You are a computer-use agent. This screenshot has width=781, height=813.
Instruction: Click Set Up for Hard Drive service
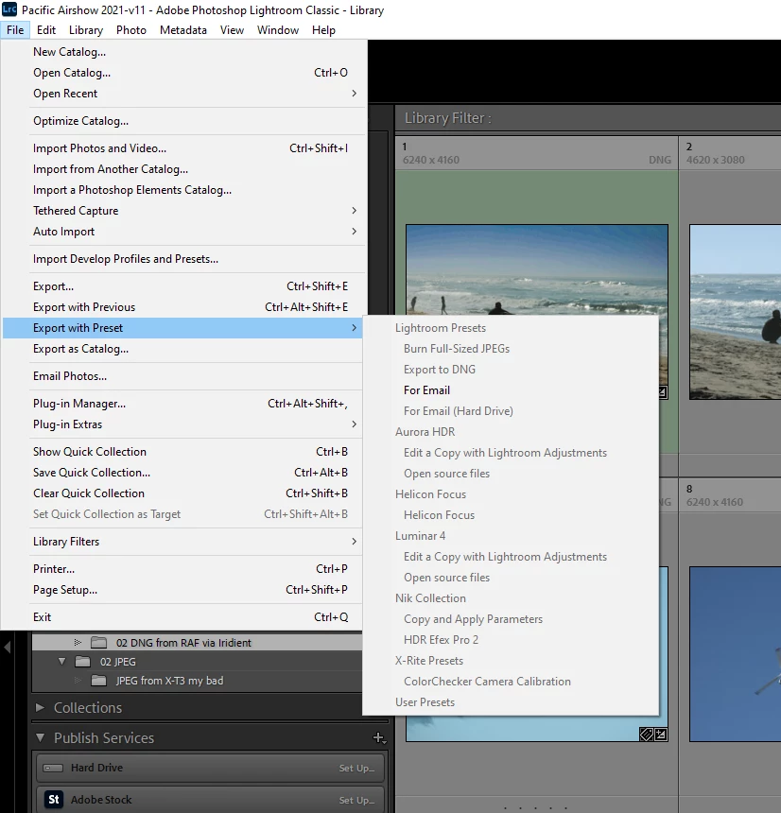(356, 768)
